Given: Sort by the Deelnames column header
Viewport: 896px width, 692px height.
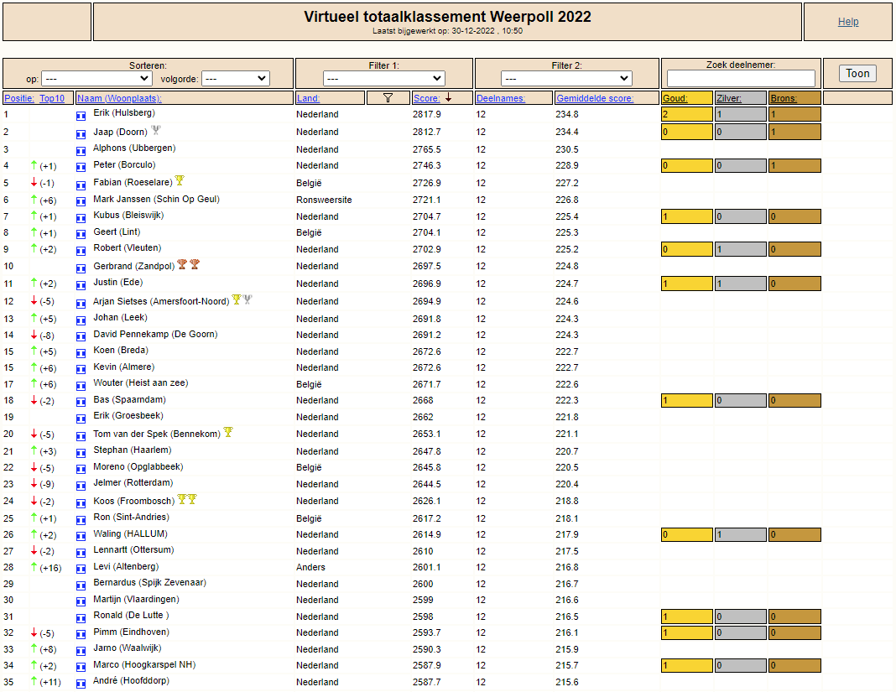Looking at the screenshot, I should pos(501,98).
